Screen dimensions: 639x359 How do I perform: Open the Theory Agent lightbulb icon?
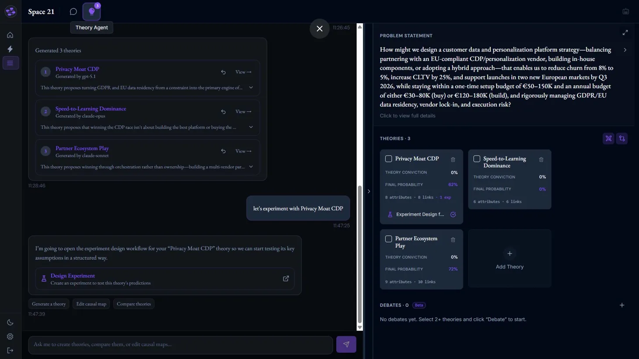91,12
